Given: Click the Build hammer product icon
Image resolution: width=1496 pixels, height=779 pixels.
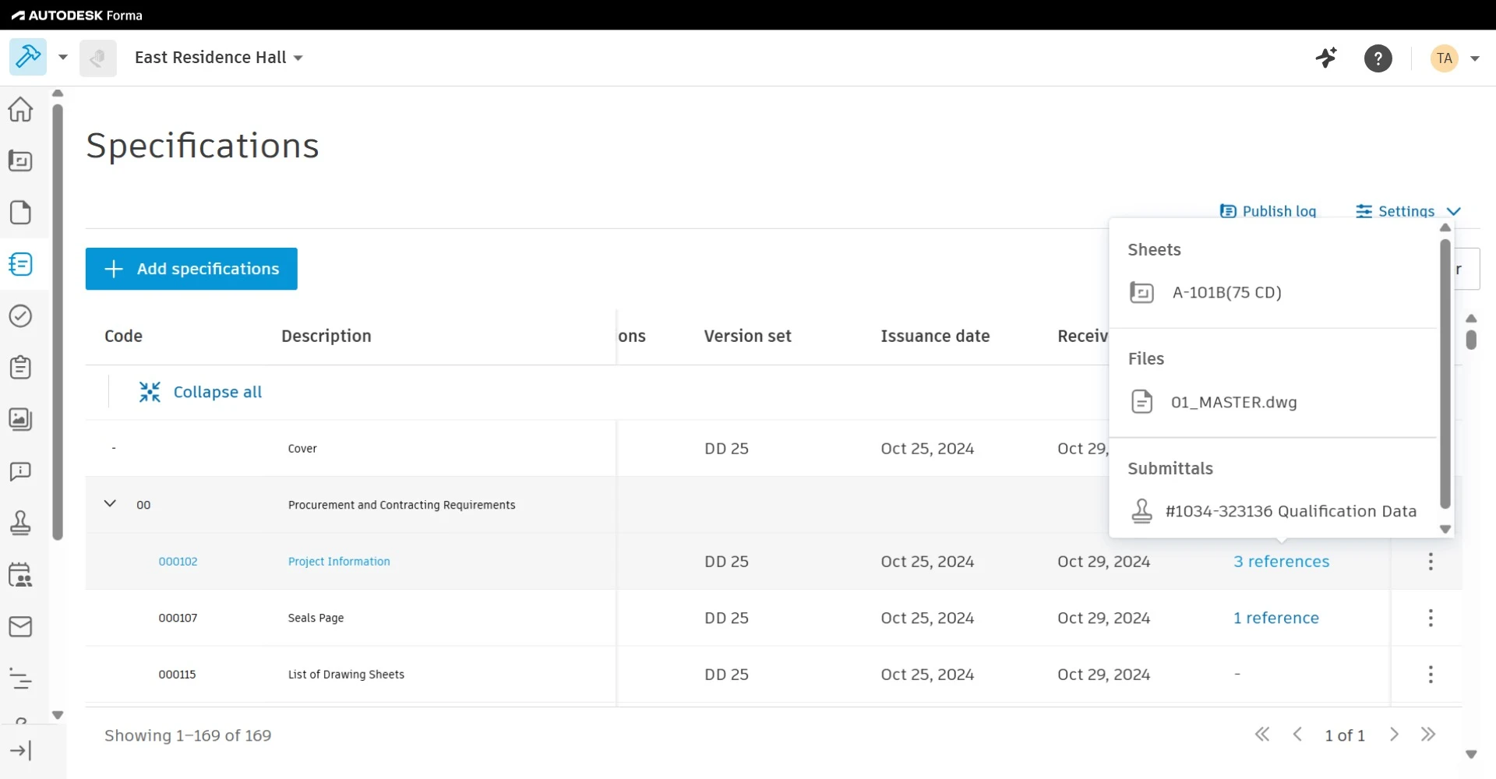Looking at the screenshot, I should (28, 58).
